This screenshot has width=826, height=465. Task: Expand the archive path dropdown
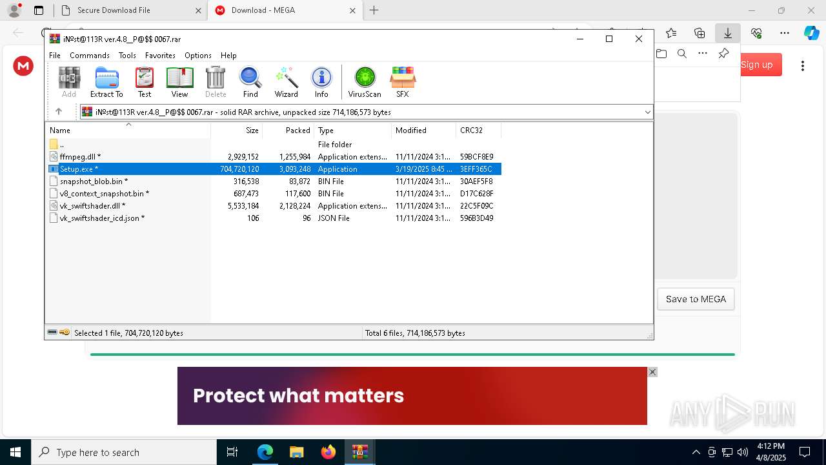click(x=647, y=112)
